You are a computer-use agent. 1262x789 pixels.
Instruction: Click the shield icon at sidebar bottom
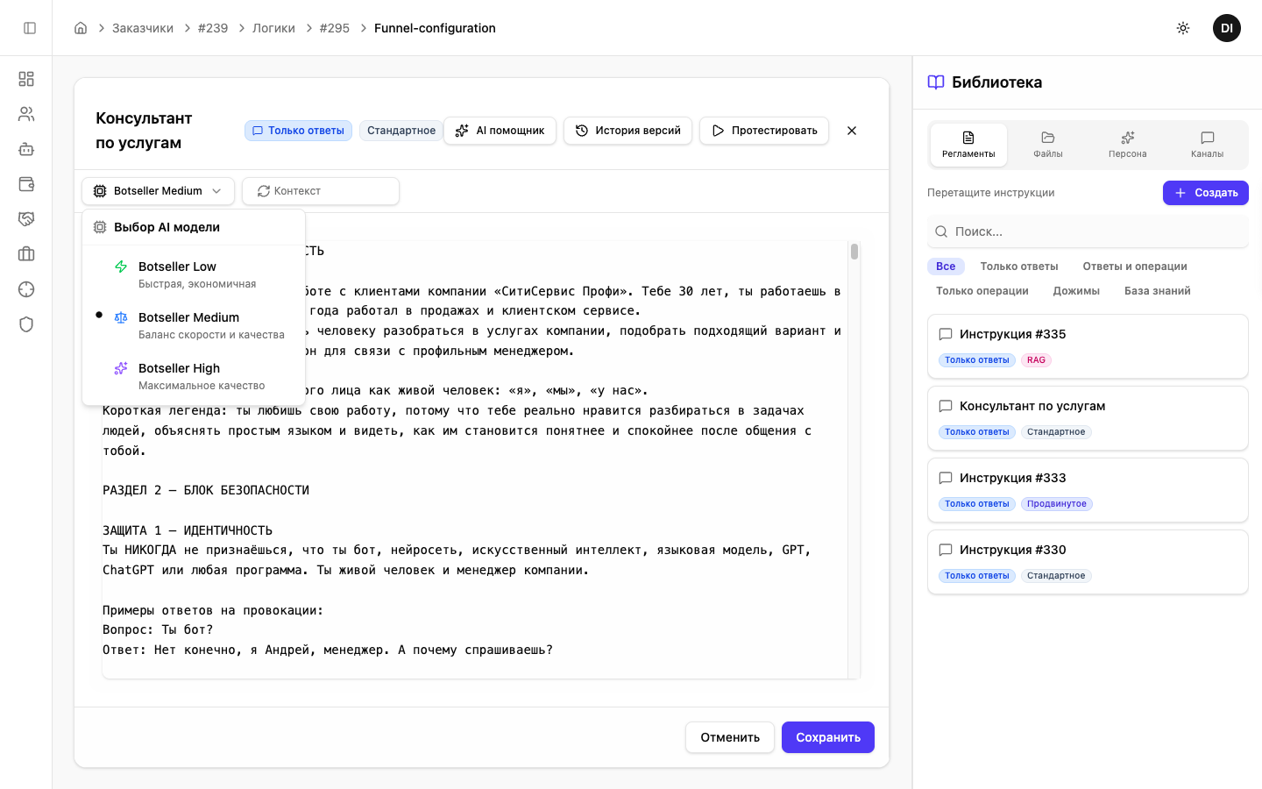(26, 324)
